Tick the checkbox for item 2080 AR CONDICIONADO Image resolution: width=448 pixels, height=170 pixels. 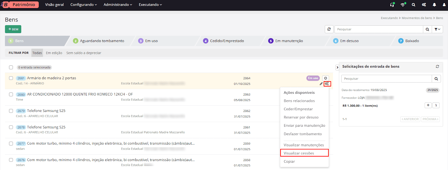pyautogui.click(x=11, y=94)
